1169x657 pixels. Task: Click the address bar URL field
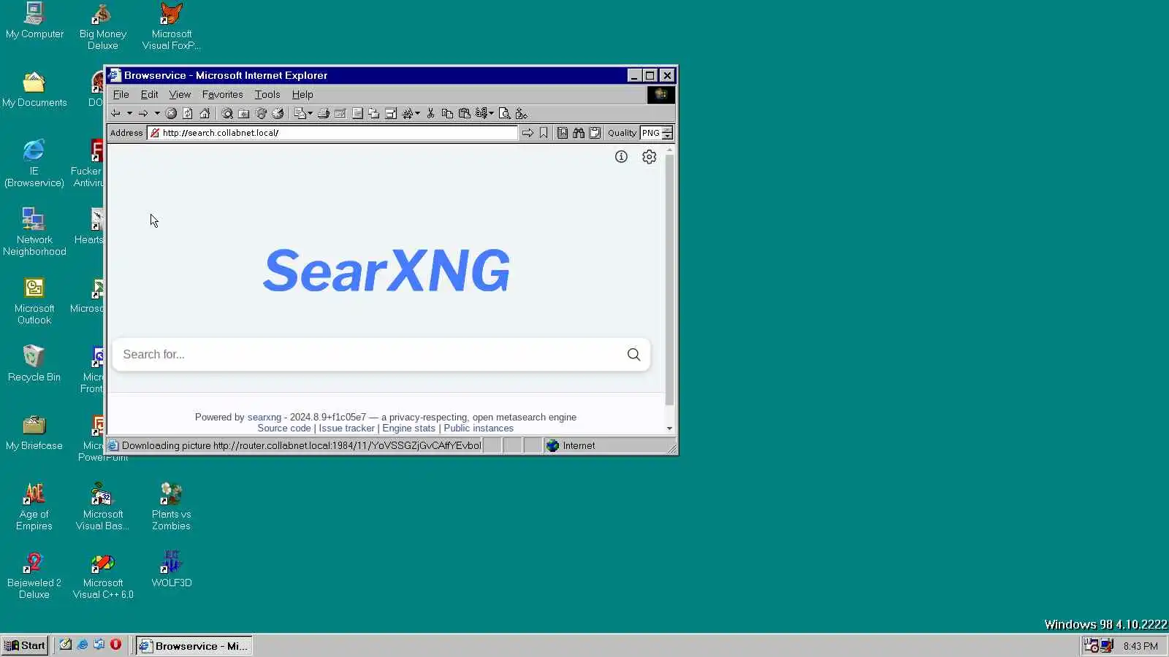332,133
